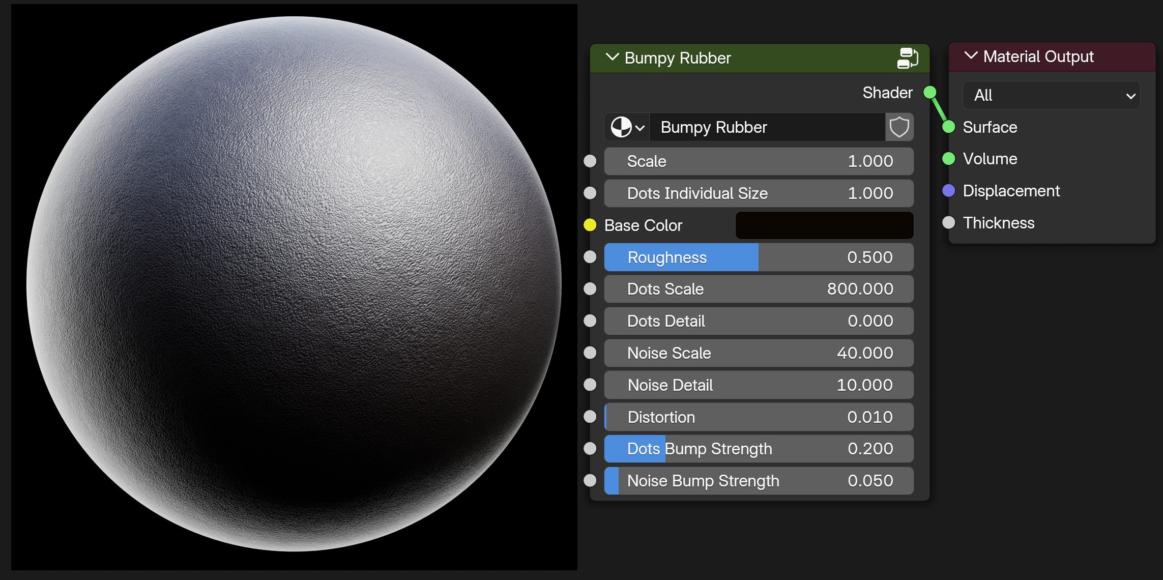This screenshot has height=580, width=1163.
Task: Collapse the Material Output node
Action: coord(971,55)
